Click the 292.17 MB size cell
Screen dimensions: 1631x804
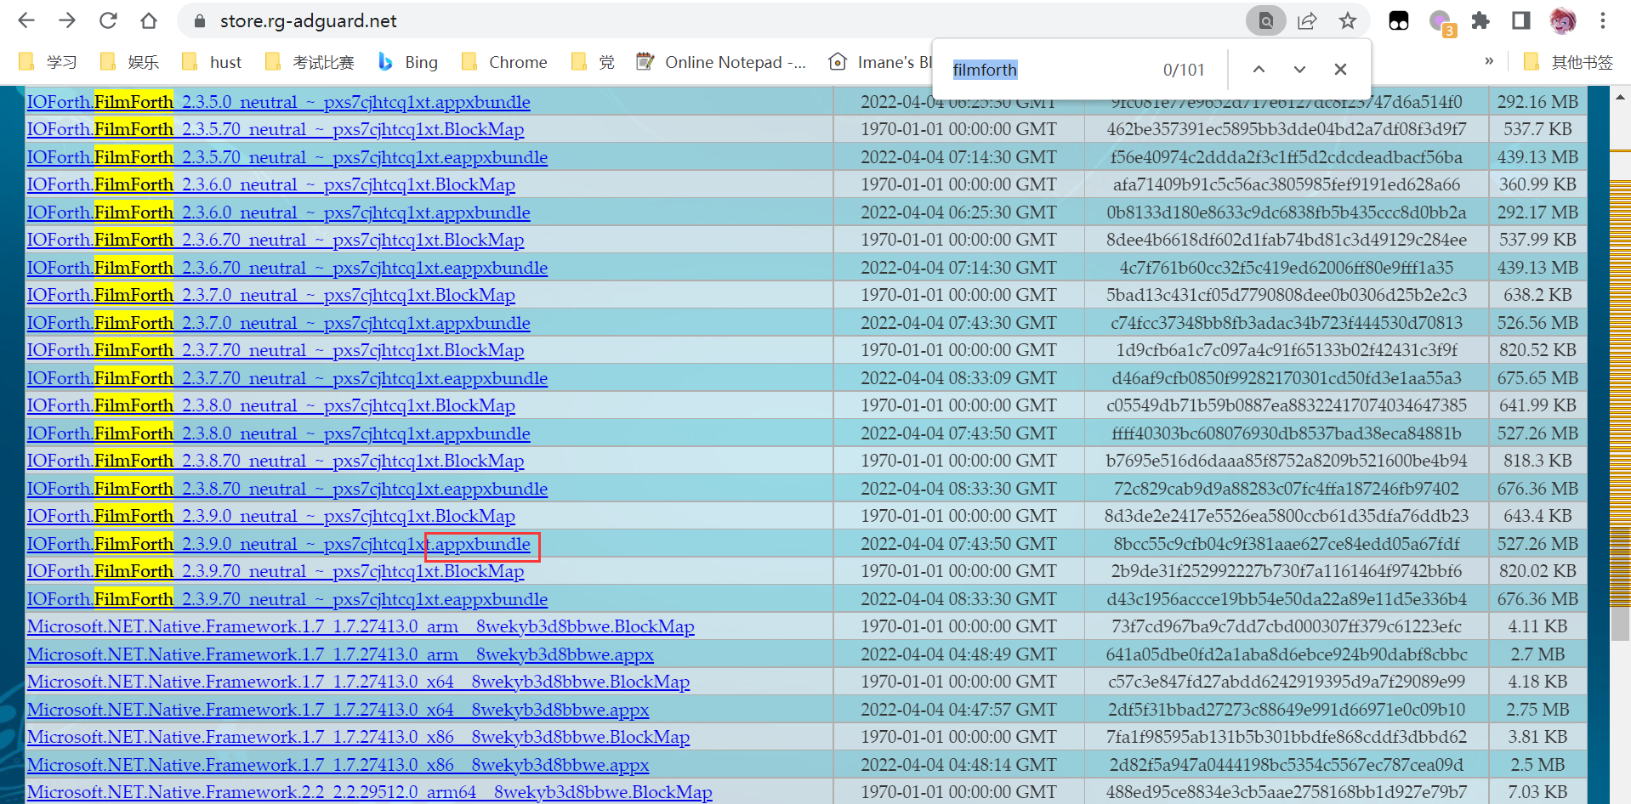[x=1537, y=212]
